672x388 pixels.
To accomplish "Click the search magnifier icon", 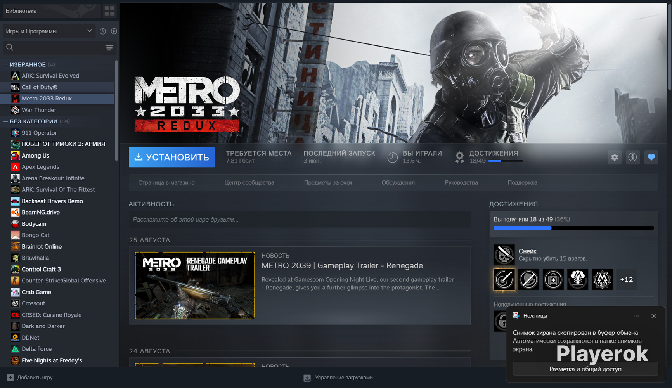I will pos(10,47).
